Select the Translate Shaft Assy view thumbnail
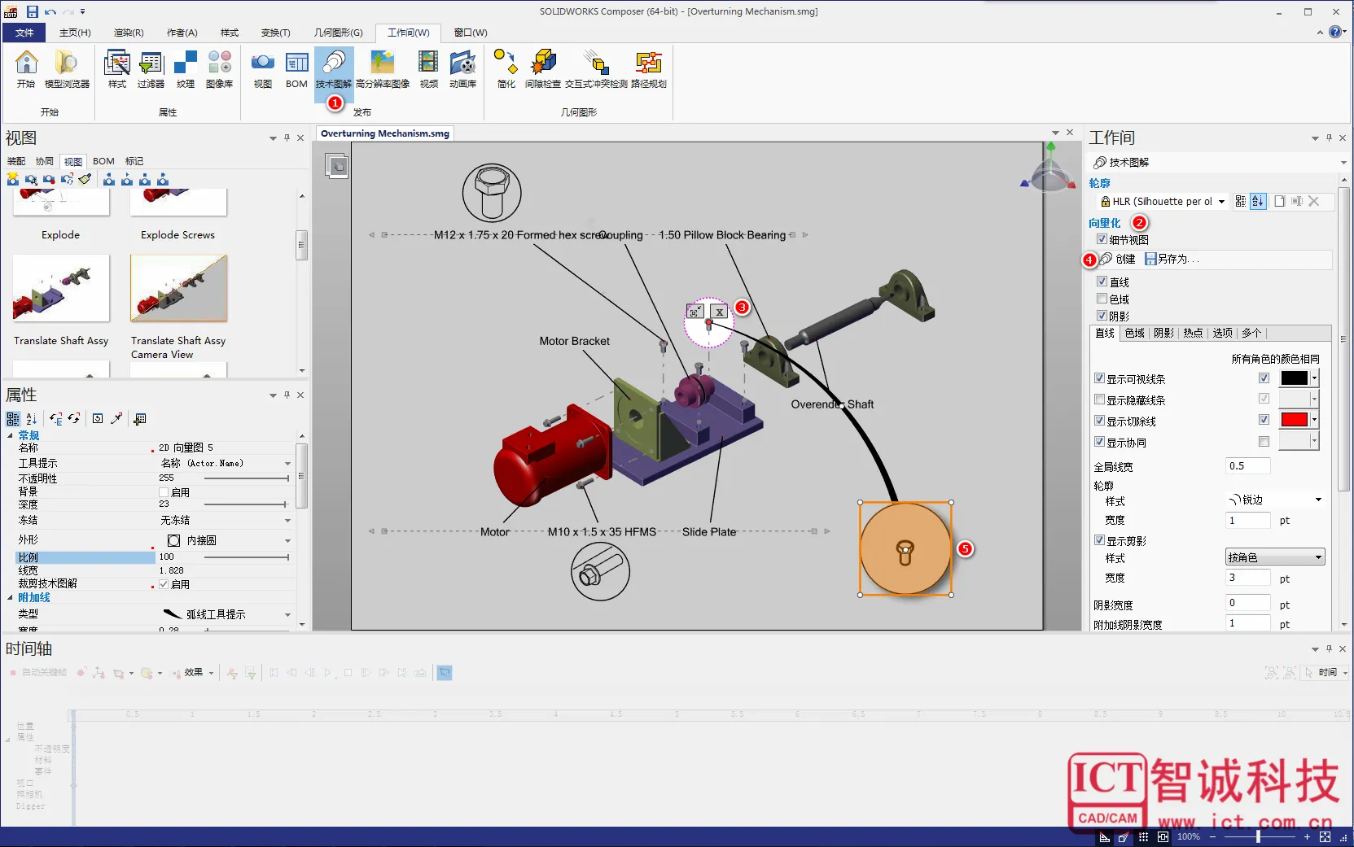The width and height of the screenshot is (1354, 847). 61,289
